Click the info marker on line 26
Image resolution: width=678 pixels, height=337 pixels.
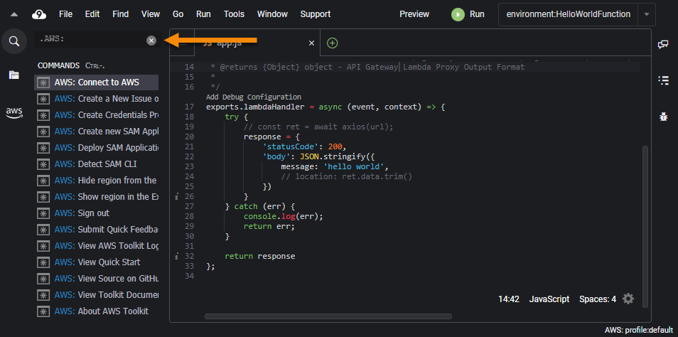pyautogui.click(x=176, y=197)
